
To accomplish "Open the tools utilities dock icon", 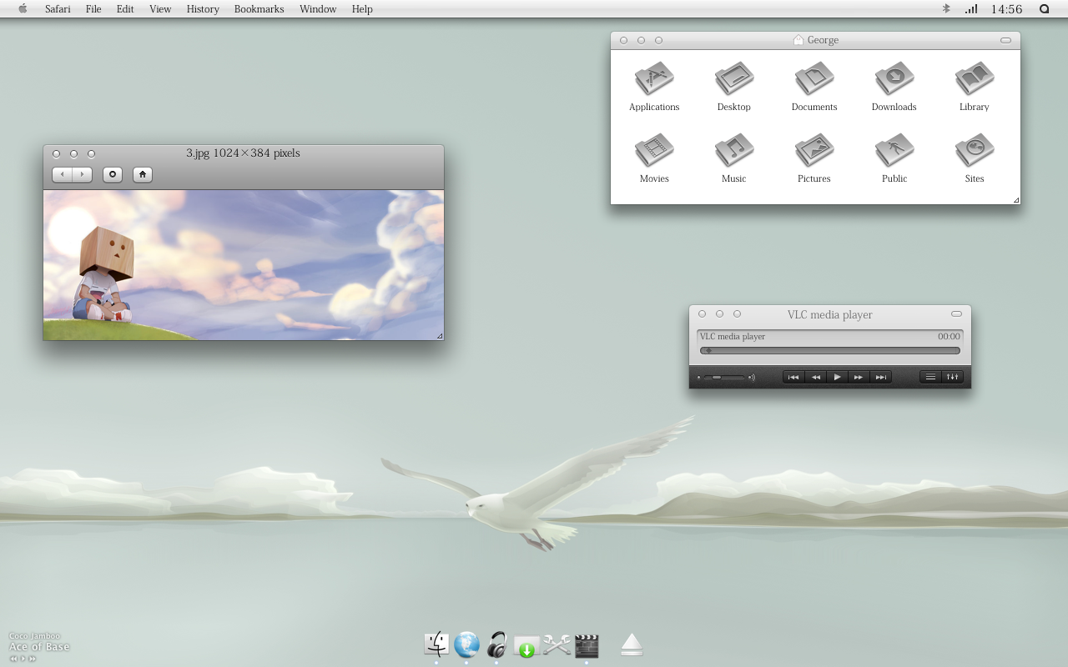I will tap(557, 644).
